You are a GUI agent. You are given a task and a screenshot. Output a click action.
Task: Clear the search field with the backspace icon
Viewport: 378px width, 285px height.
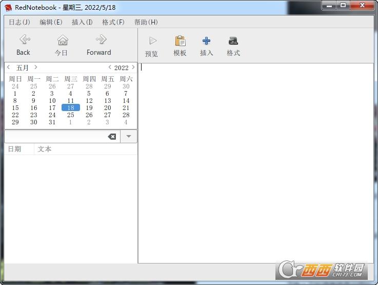[x=112, y=137]
